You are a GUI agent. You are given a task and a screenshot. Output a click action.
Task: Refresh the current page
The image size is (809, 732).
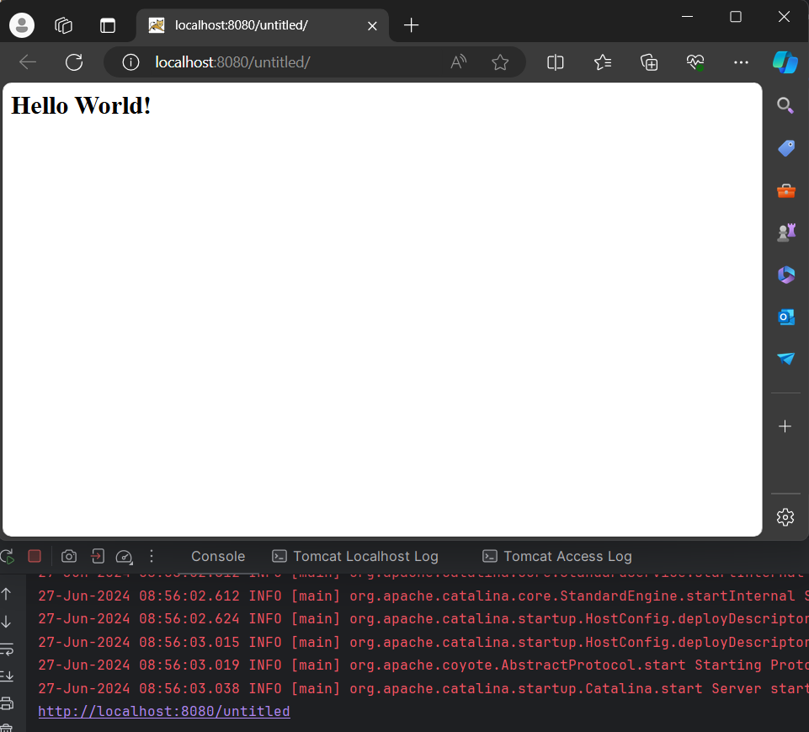coord(74,62)
